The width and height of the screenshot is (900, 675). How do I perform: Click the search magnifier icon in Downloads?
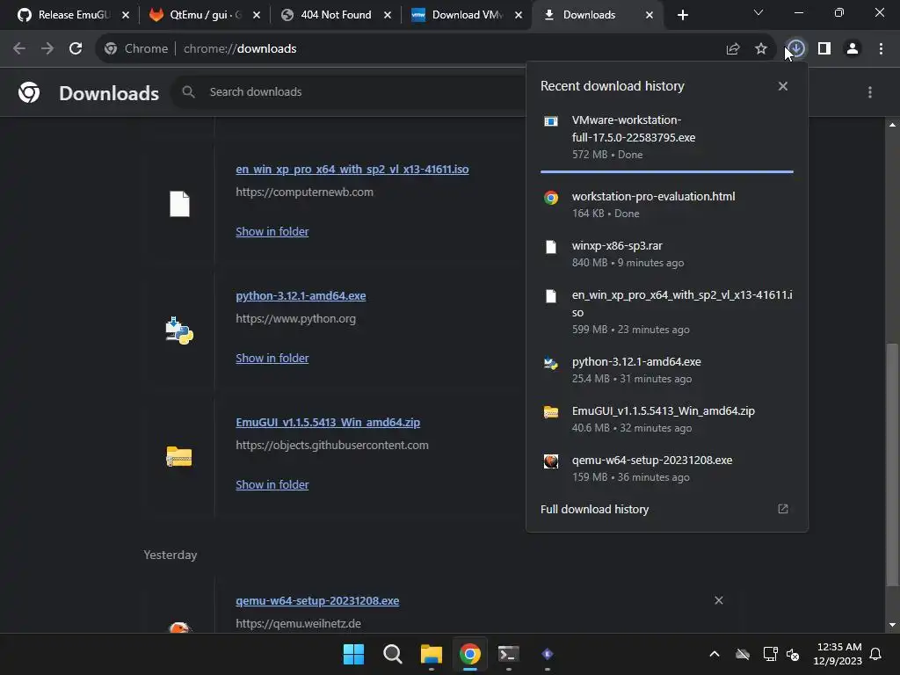click(x=188, y=91)
